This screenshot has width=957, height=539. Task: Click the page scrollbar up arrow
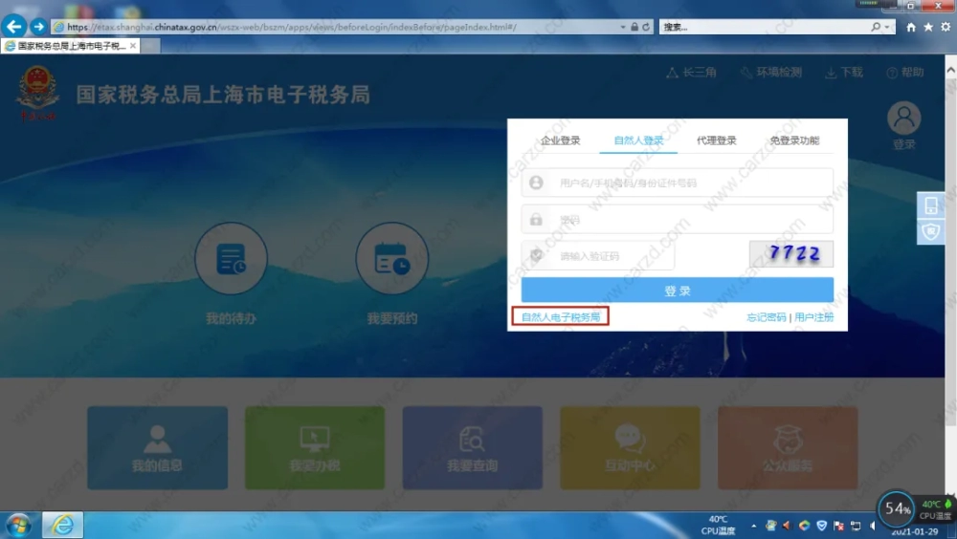(x=951, y=70)
